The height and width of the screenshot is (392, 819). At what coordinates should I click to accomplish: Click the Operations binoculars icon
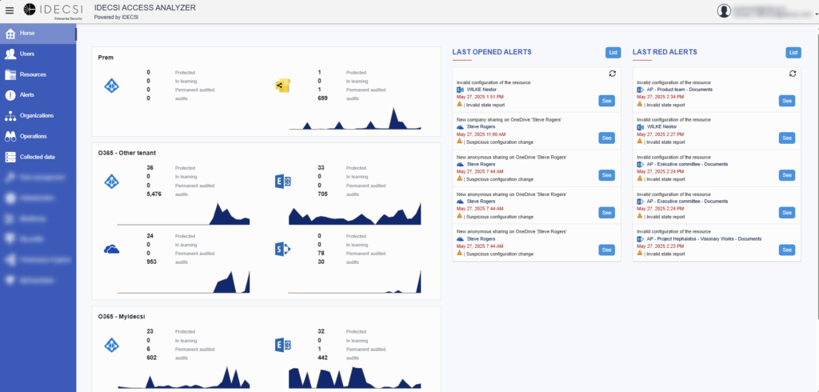(10, 137)
